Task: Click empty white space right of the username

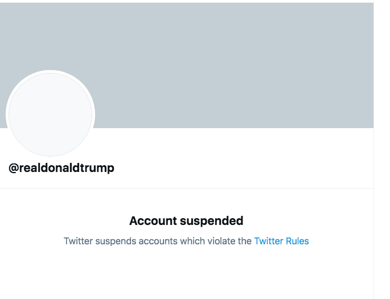Action: point(239,168)
